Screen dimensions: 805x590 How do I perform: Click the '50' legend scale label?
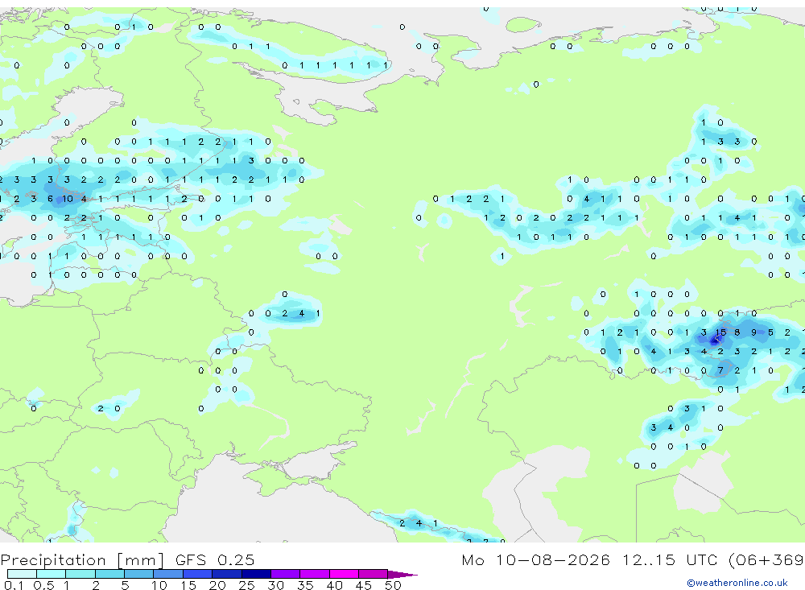[393, 585]
